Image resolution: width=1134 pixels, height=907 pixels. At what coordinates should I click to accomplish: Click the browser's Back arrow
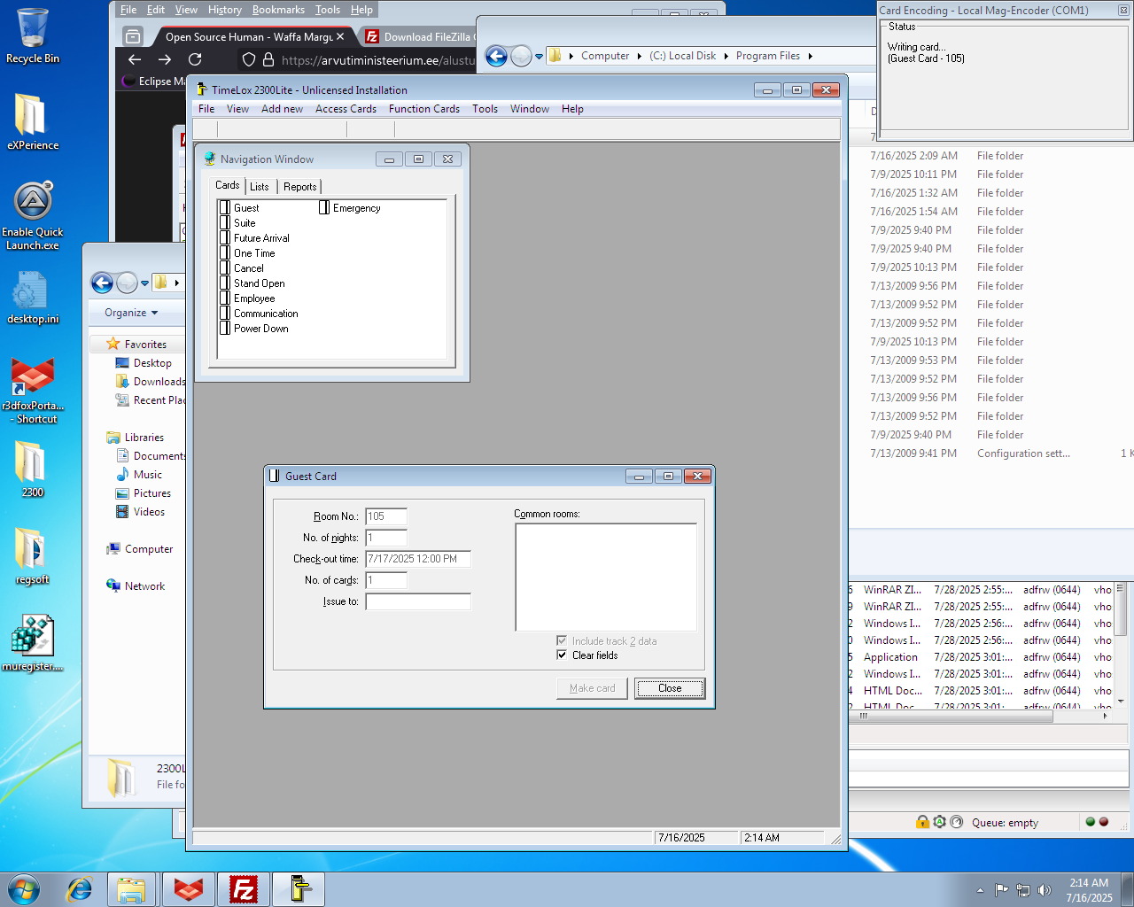pyautogui.click(x=135, y=59)
